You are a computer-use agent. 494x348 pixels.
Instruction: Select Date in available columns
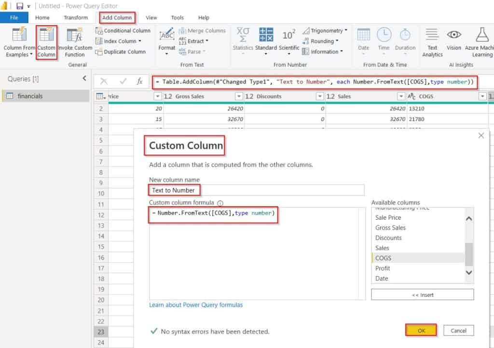(382, 279)
